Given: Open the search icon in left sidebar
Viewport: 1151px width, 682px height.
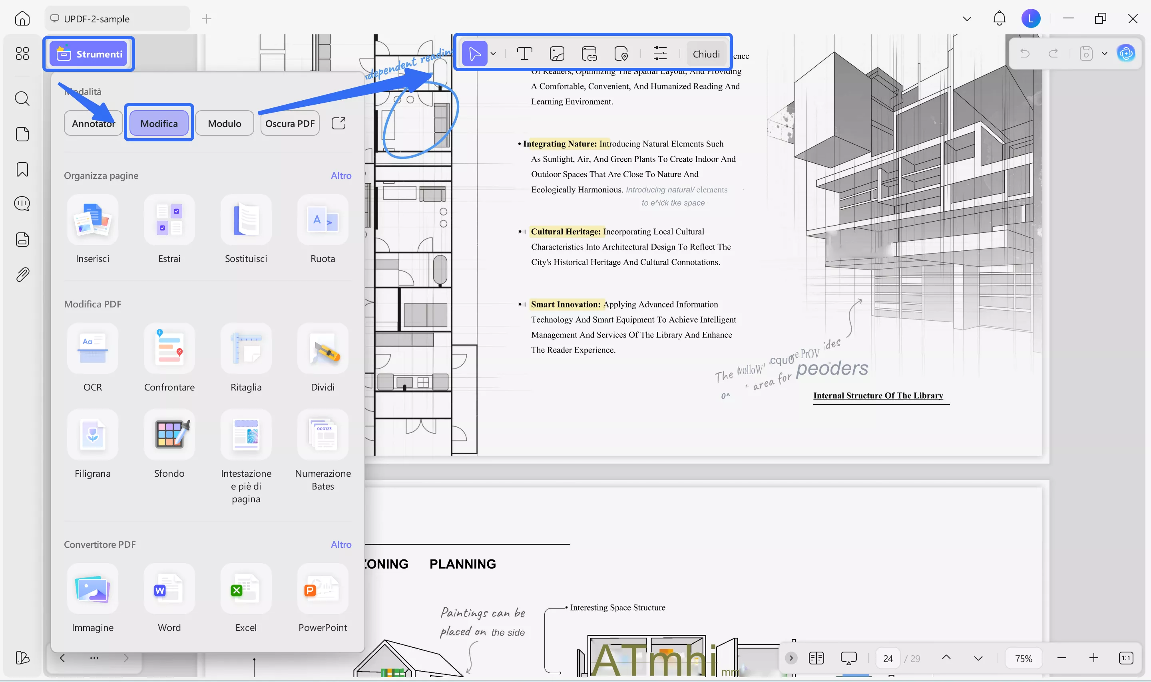Looking at the screenshot, I should (22, 98).
